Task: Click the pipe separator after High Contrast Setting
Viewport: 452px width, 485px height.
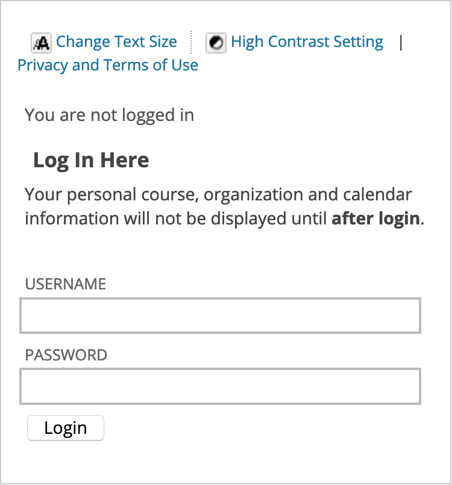Action: [x=401, y=42]
